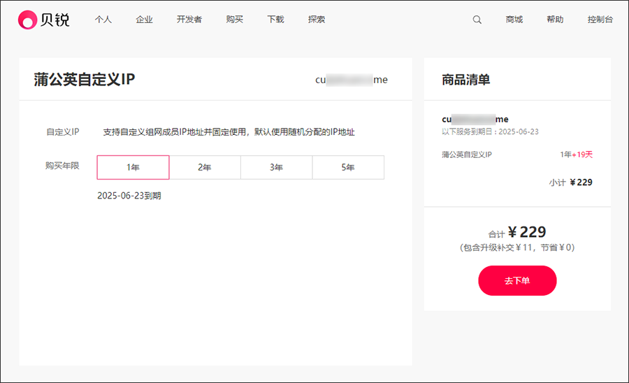Click the 2025-06-23到期 text
This screenshot has width=629, height=383.
pos(129,196)
